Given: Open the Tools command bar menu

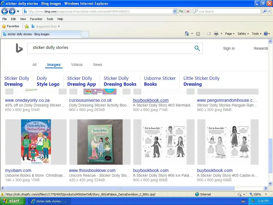Looking at the screenshot, I should [x=256, y=34].
